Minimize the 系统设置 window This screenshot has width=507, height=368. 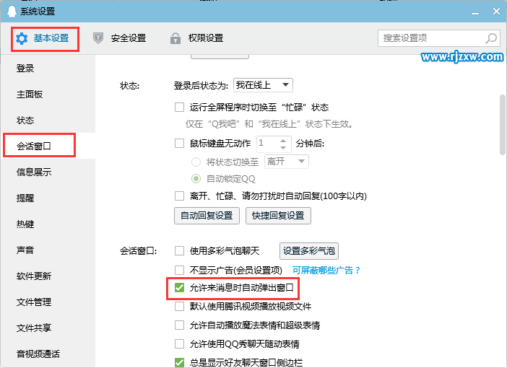click(x=475, y=12)
